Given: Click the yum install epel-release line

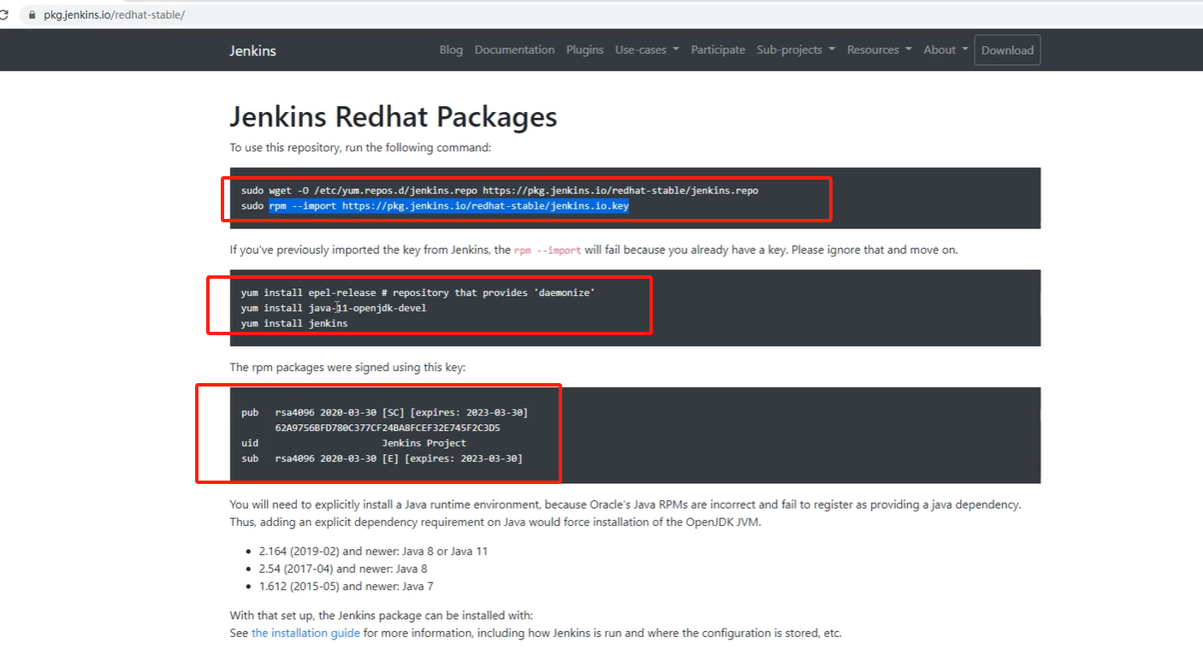Looking at the screenshot, I should [418, 292].
